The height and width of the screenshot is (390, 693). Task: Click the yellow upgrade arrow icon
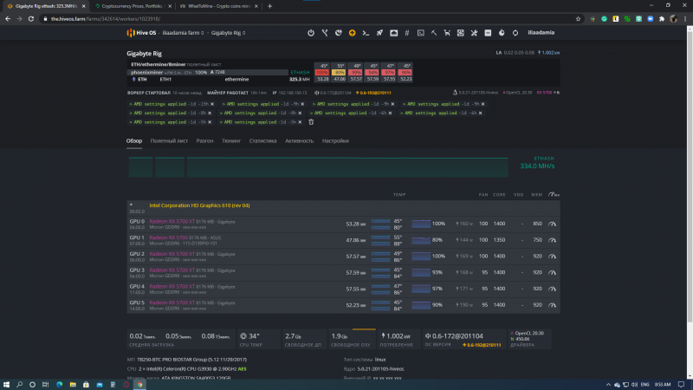tap(352, 33)
